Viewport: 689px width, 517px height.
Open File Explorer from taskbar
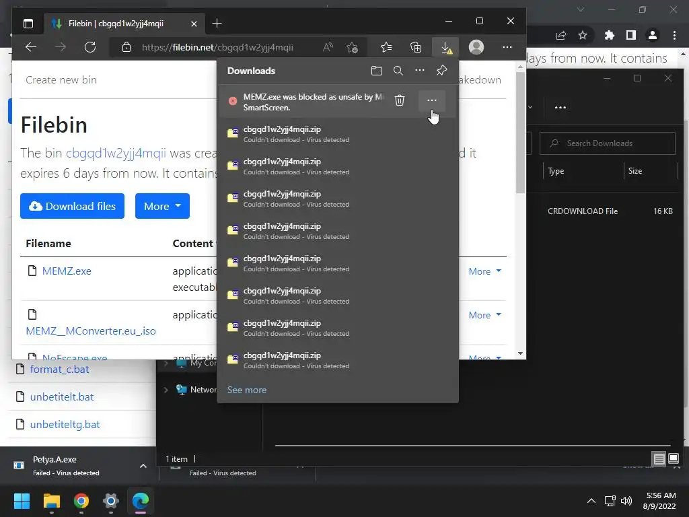[x=51, y=501]
